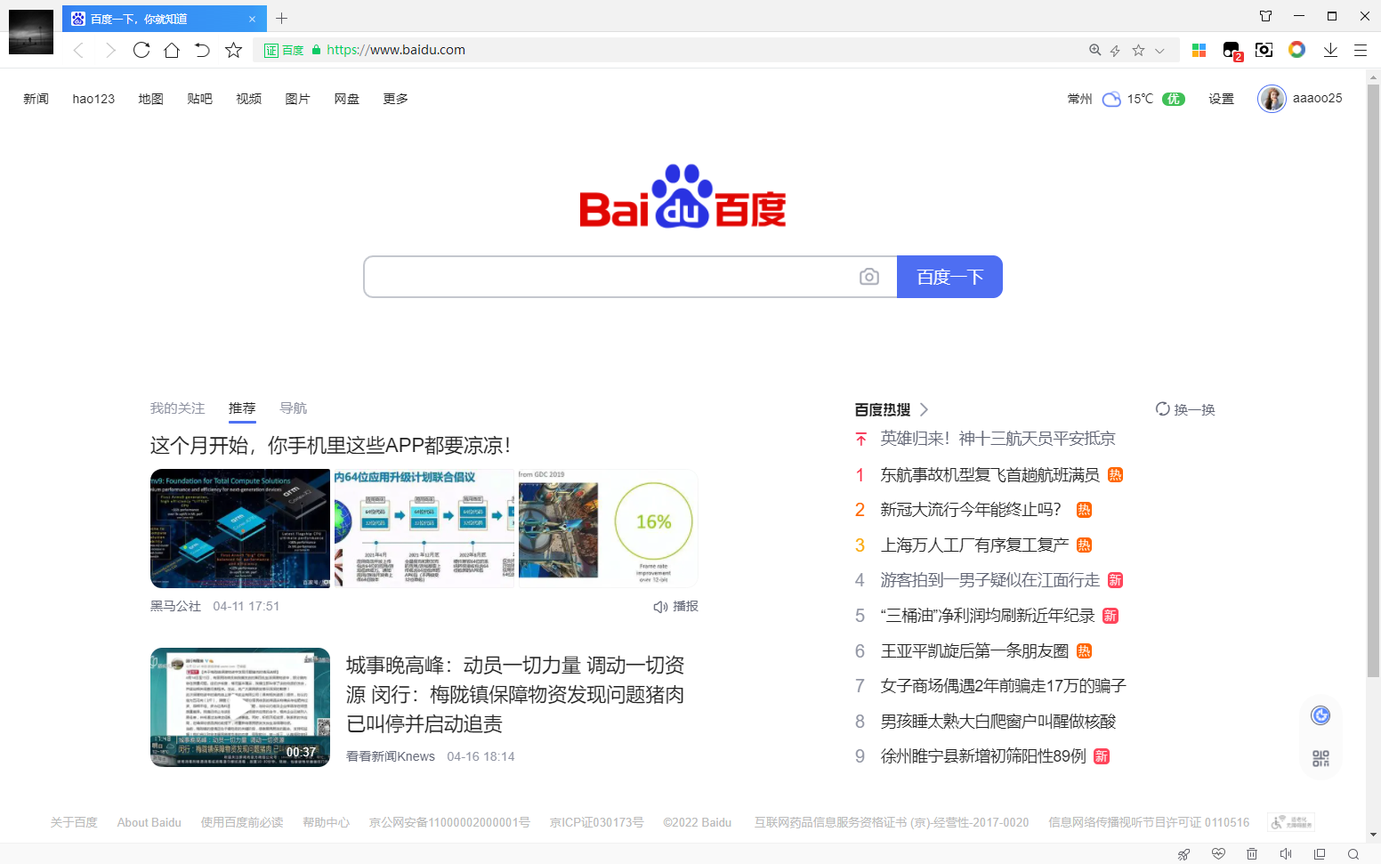Open Downloads via the arrow icon
The width and height of the screenshot is (1381, 864).
pos(1331,50)
